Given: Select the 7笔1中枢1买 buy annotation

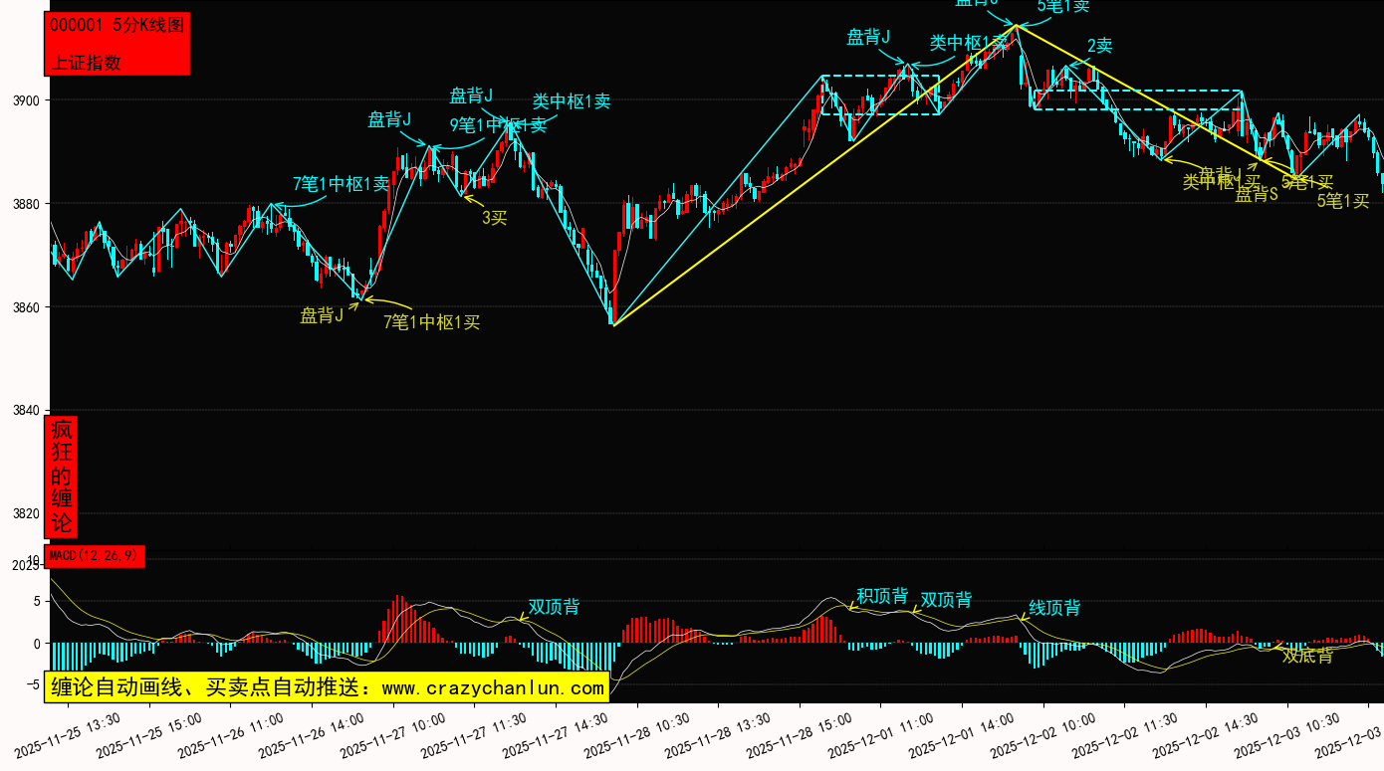Looking at the screenshot, I should (431, 322).
